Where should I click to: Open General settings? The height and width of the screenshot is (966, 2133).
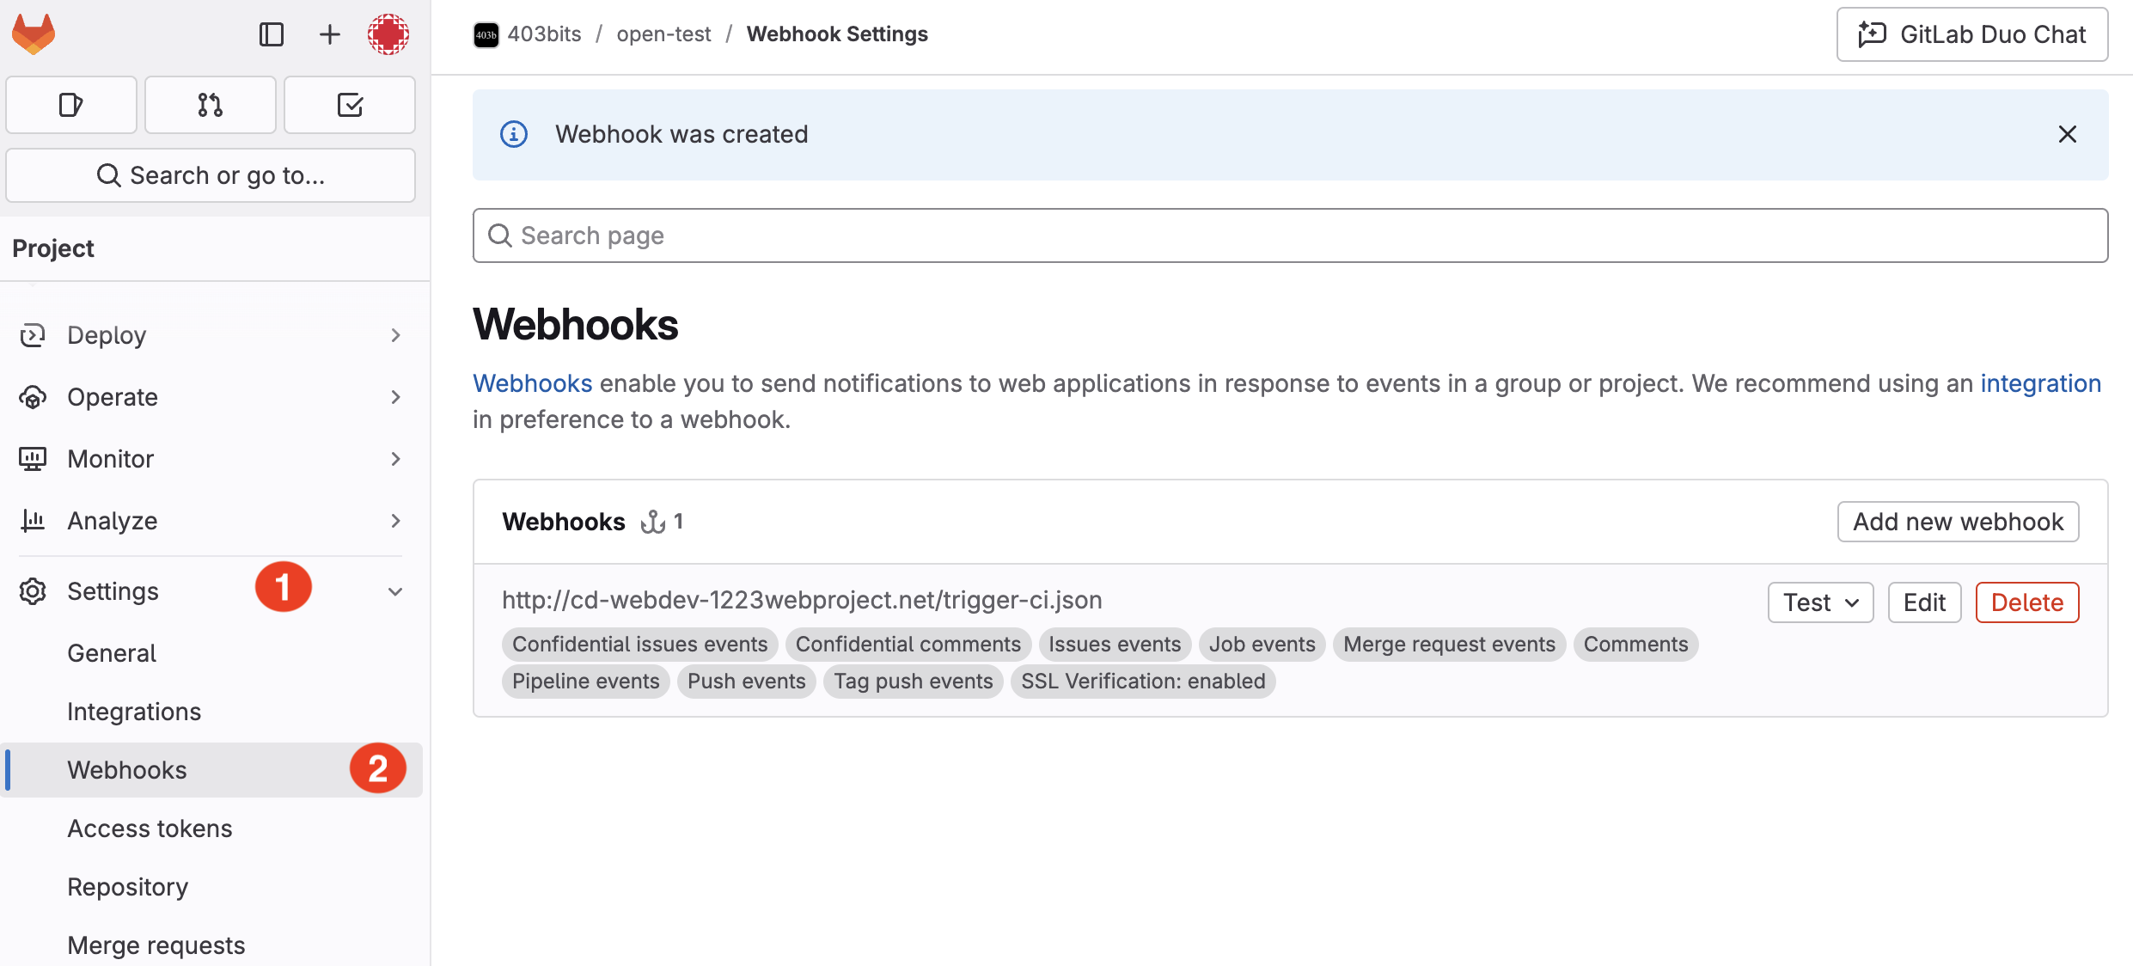pos(211,653)
